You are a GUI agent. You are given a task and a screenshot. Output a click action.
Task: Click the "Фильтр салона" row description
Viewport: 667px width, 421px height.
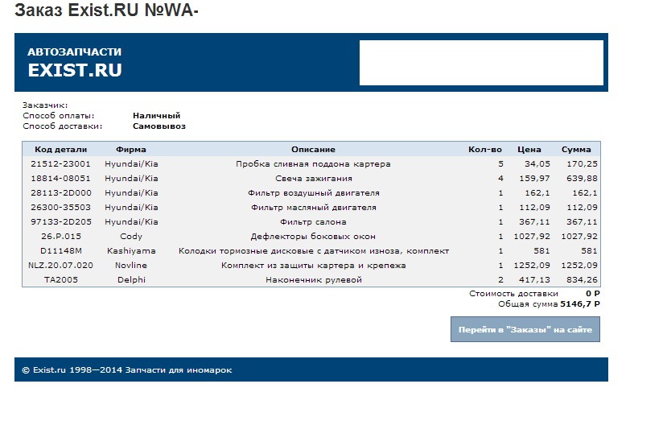[313, 222]
